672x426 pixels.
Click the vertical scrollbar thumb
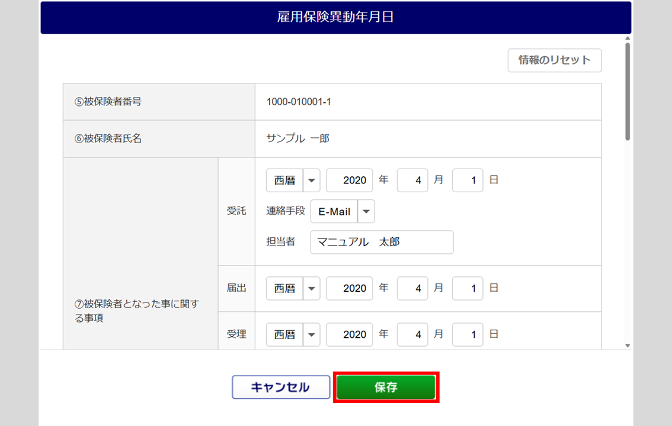click(x=628, y=92)
